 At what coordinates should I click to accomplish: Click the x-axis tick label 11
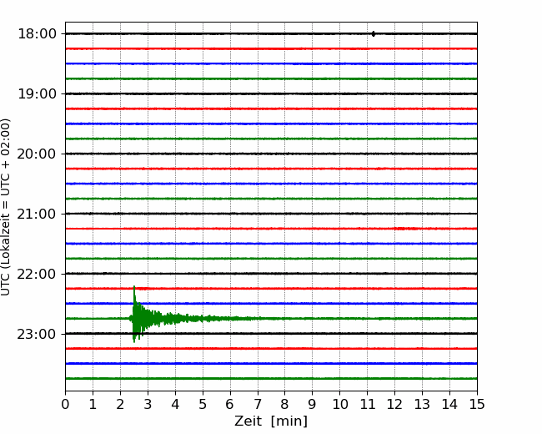click(x=368, y=404)
